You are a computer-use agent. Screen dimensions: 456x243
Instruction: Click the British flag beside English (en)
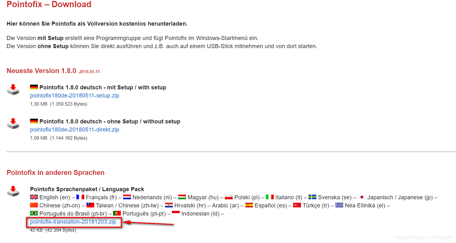[34, 197]
